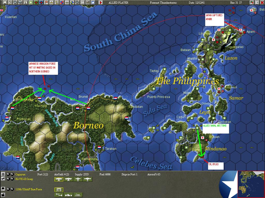Click the white star bases icon
The image size is (265, 198).
click(x=31, y=3)
